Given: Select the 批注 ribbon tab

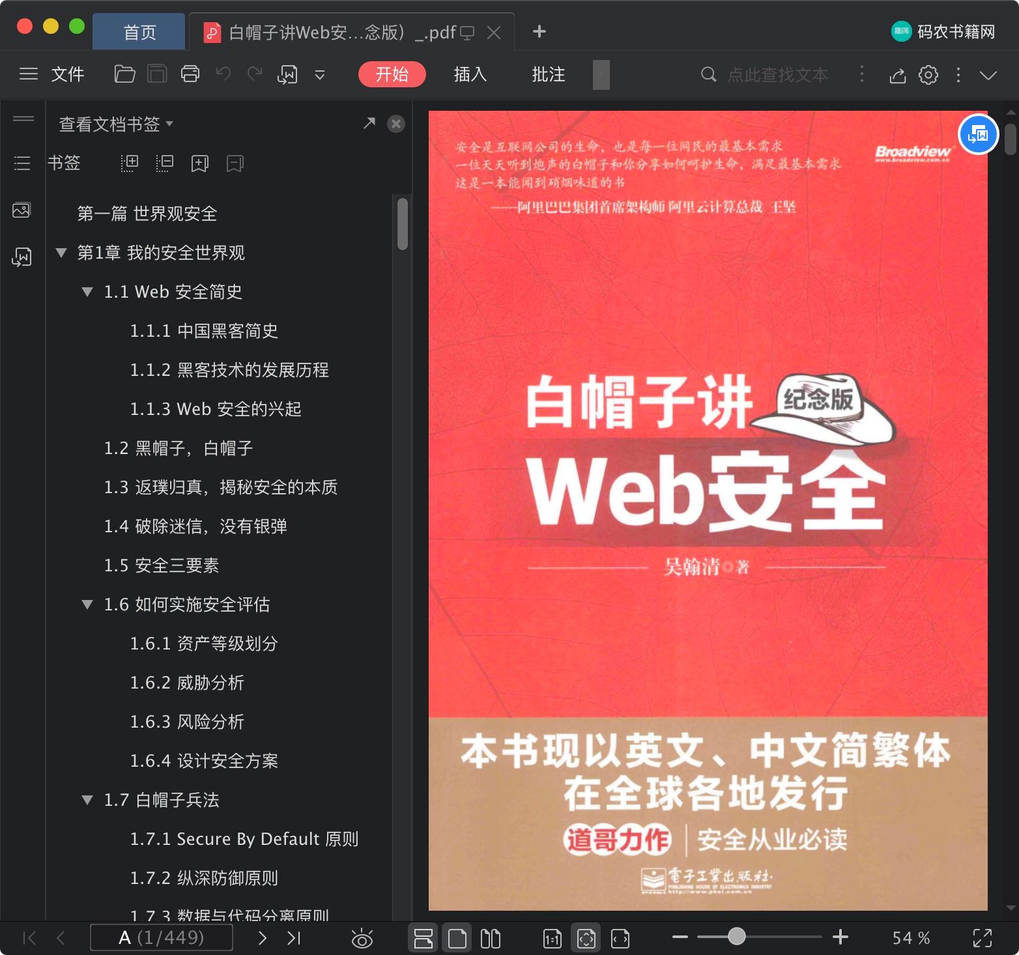Looking at the screenshot, I should point(549,74).
